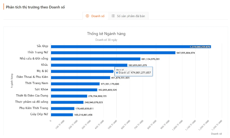Select the Sắc Đẹp bar in the chart
Screen dimensions: 230x138
click(124, 47)
